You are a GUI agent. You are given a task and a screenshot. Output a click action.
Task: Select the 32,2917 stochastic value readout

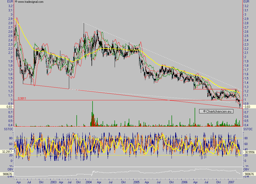[x=7, y=152]
